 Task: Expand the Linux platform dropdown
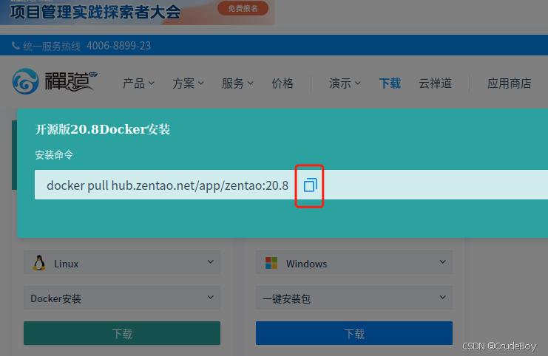[122, 262]
